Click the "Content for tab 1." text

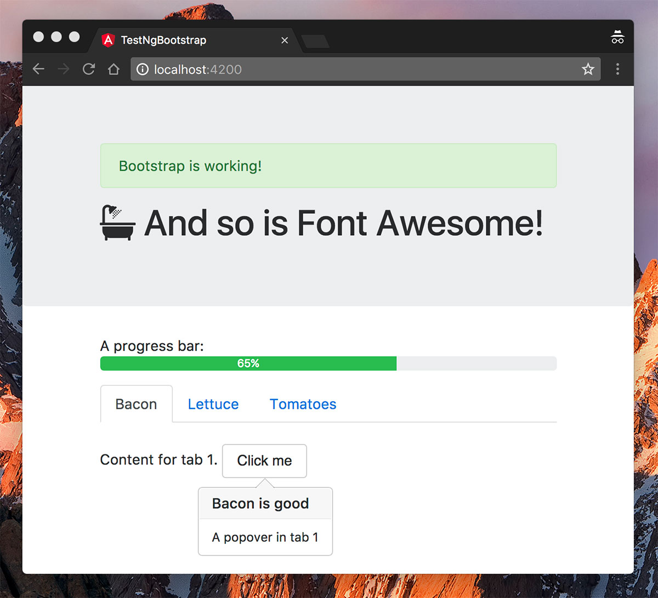point(159,459)
